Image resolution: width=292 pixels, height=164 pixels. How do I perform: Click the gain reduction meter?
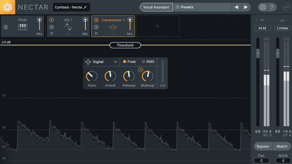click(163, 71)
